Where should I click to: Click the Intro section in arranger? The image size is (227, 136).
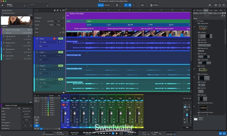tap(76, 21)
